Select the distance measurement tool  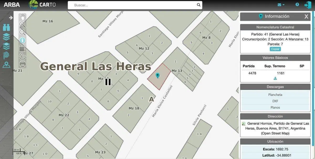pos(22,56)
